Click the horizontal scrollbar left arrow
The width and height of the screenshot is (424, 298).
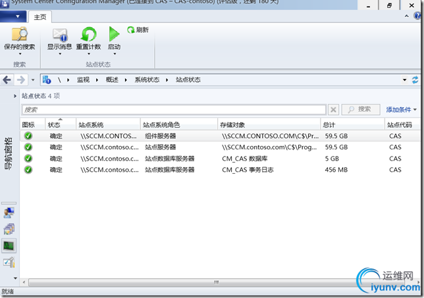[x=24, y=282]
